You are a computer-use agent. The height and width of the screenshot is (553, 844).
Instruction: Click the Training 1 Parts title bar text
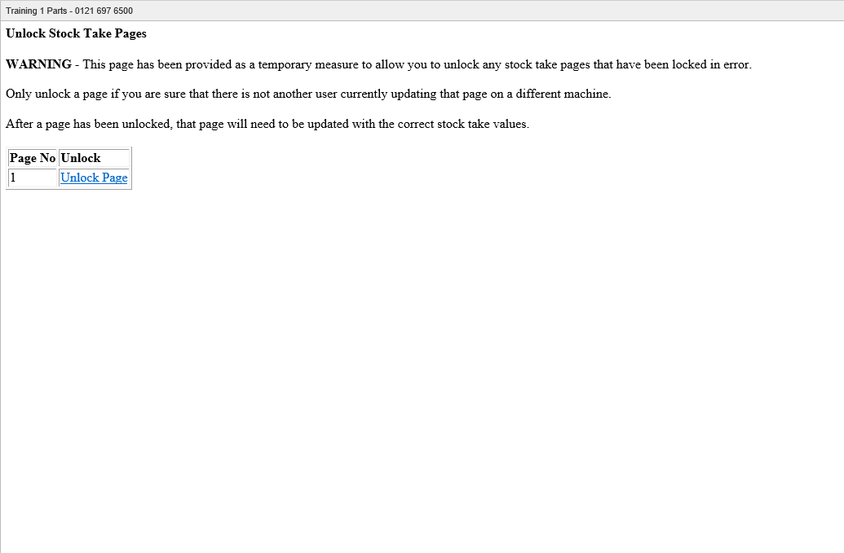36,11
